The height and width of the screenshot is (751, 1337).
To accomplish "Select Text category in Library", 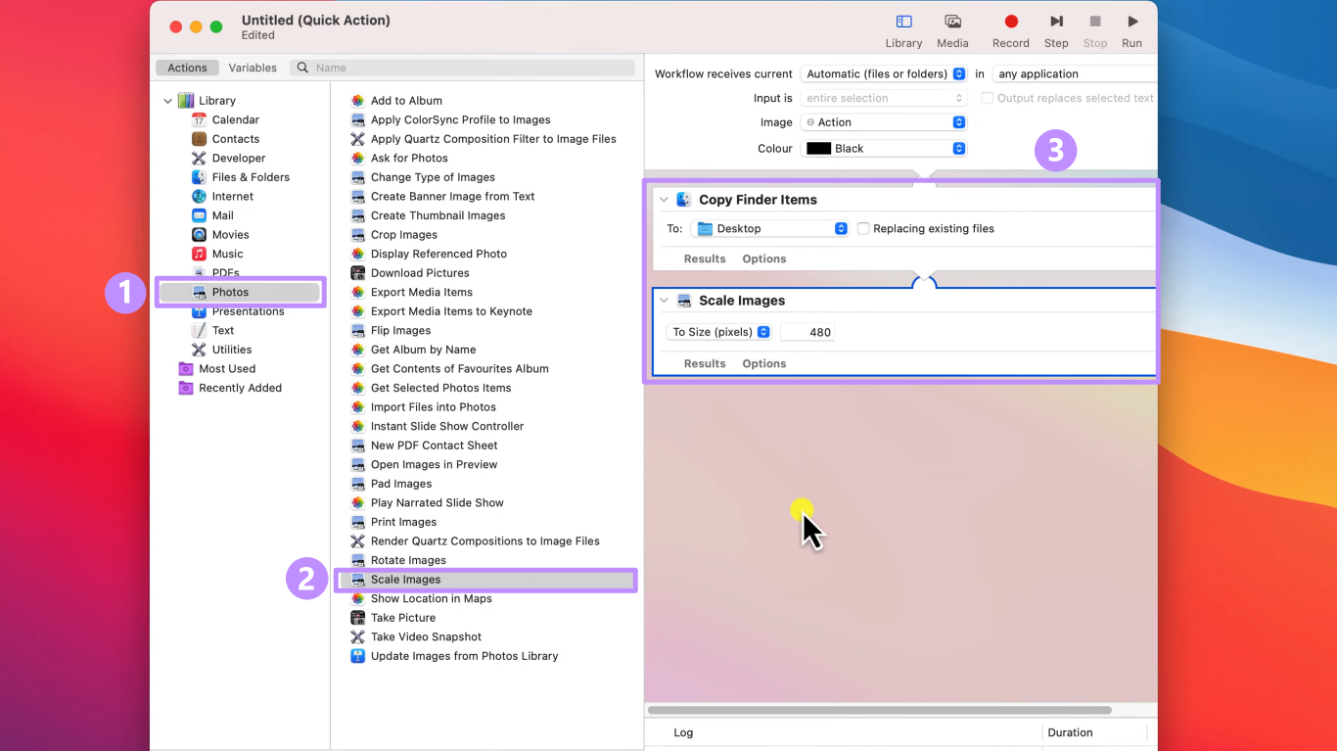I will [x=222, y=330].
